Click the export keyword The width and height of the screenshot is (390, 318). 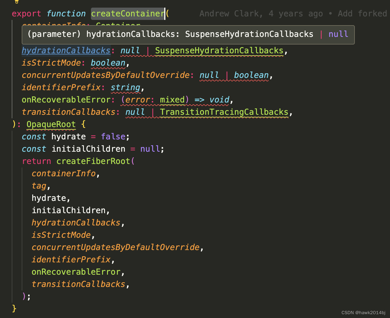click(x=26, y=14)
